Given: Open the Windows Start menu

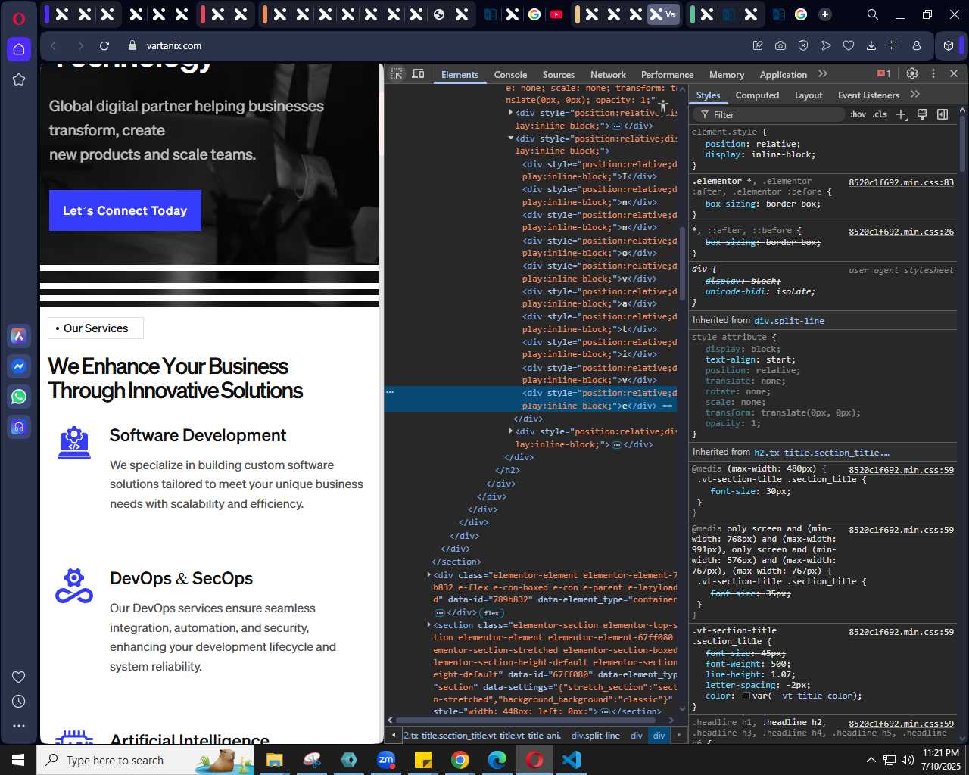Looking at the screenshot, I should coord(18,759).
